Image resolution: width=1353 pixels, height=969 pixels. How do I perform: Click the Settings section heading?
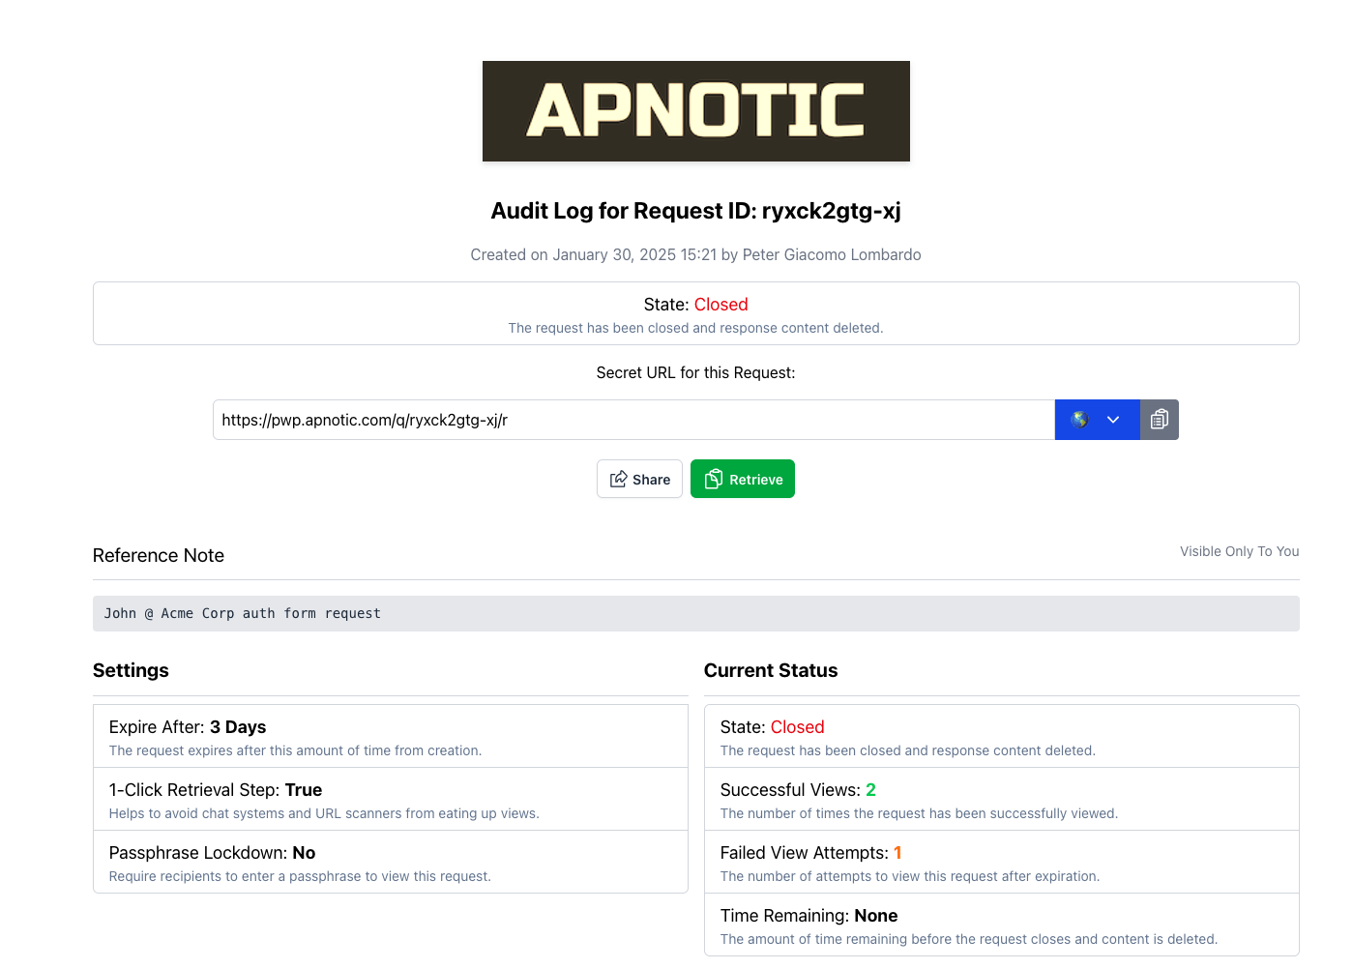tap(131, 670)
